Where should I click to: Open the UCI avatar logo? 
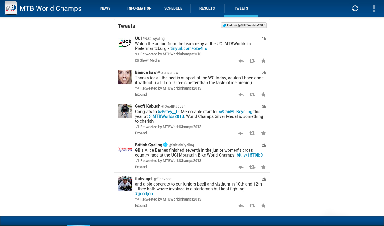pyautogui.click(x=125, y=43)
